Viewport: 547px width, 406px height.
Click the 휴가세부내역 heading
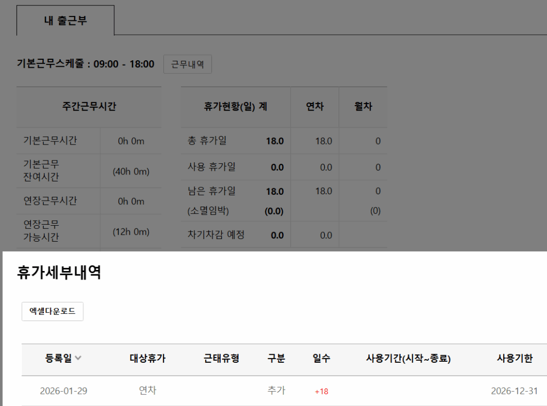click(x=59, y=273)
